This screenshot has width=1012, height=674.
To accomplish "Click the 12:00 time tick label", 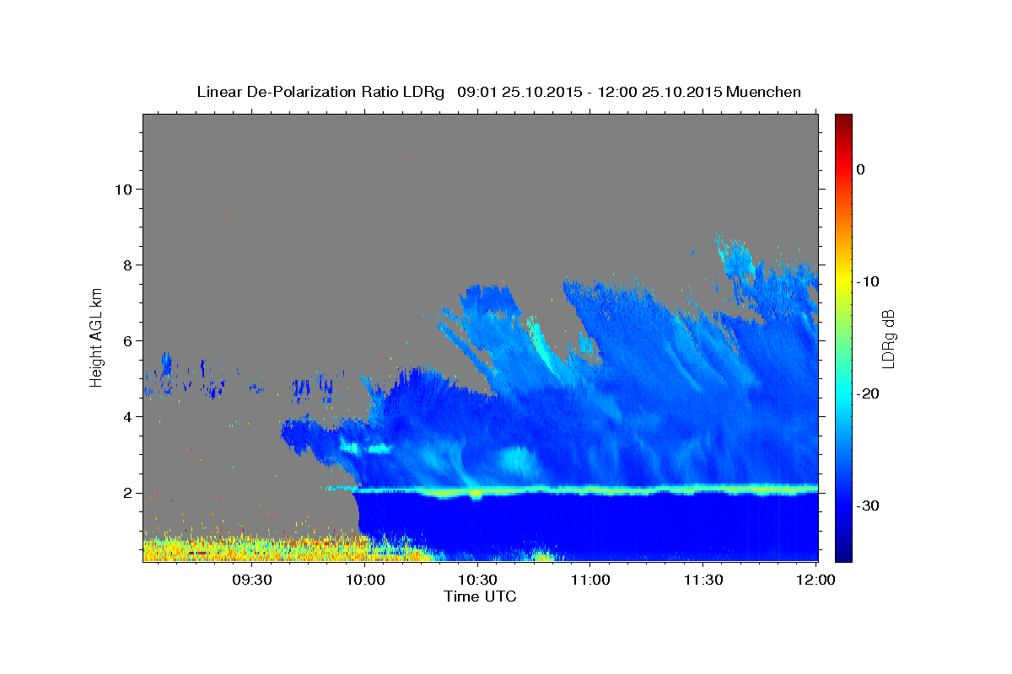I will click(x=816, y=580).
